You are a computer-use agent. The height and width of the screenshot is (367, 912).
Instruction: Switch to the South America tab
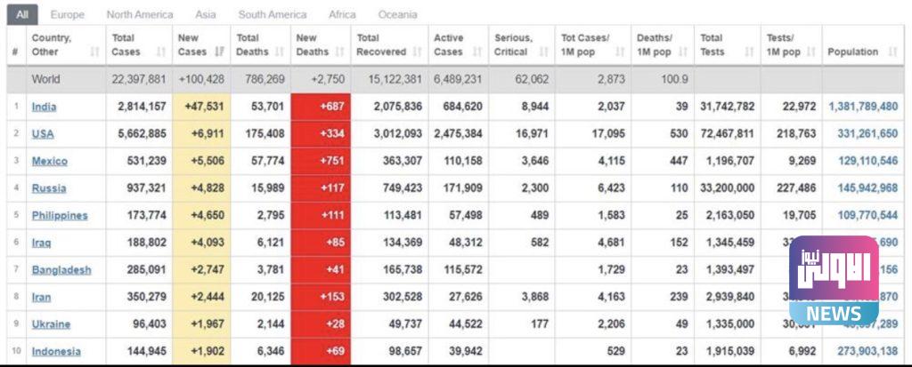coord(273,14)
